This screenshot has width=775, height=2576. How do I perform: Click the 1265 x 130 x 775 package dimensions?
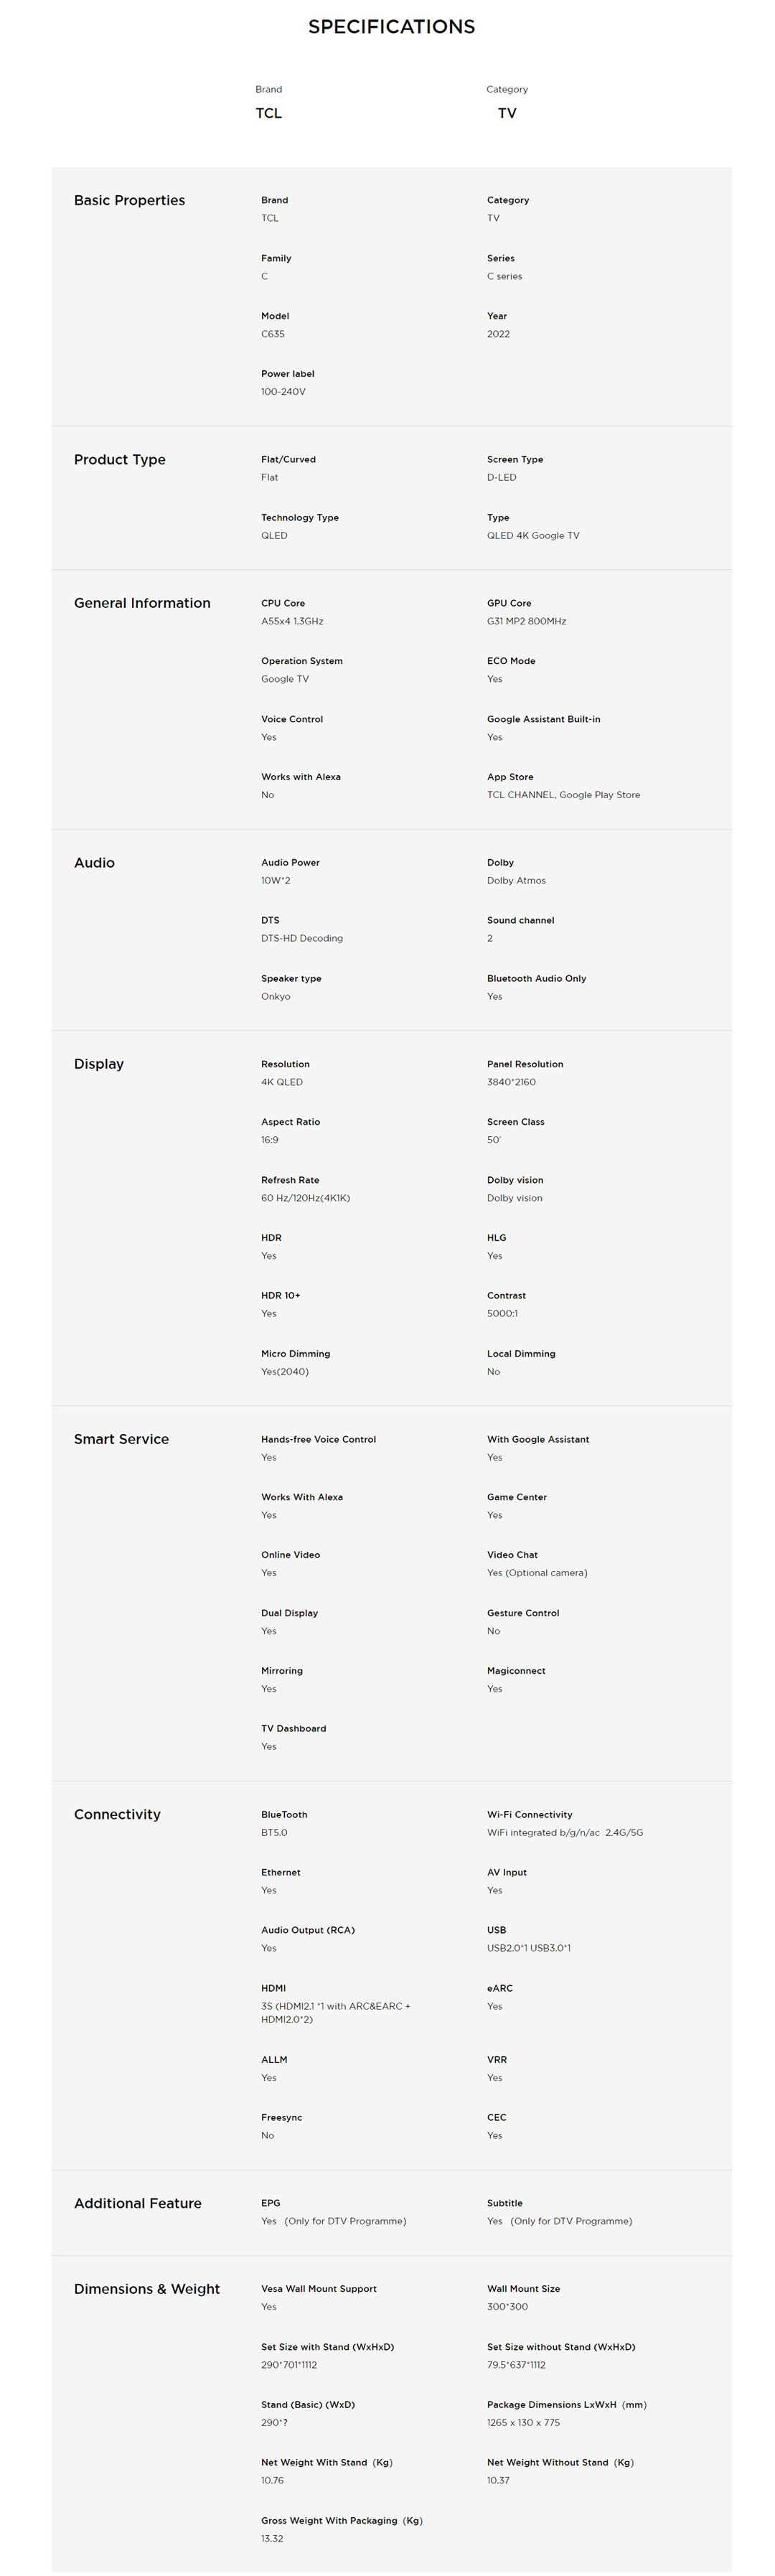[x=523, y=2422]
